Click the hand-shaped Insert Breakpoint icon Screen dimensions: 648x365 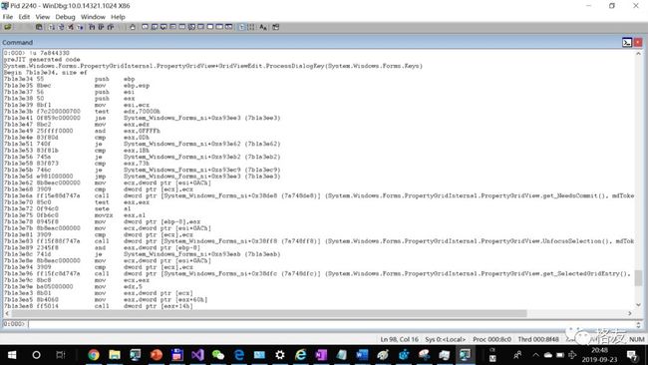(x=133, y=27)
